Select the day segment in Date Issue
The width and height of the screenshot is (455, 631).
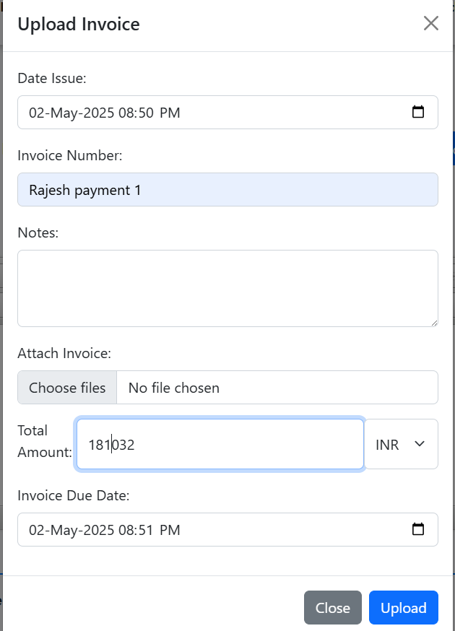coord(37,113)
